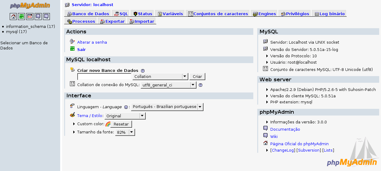
Task: Click the text Usuário: root@localhost
Action: tap(293, 62)
